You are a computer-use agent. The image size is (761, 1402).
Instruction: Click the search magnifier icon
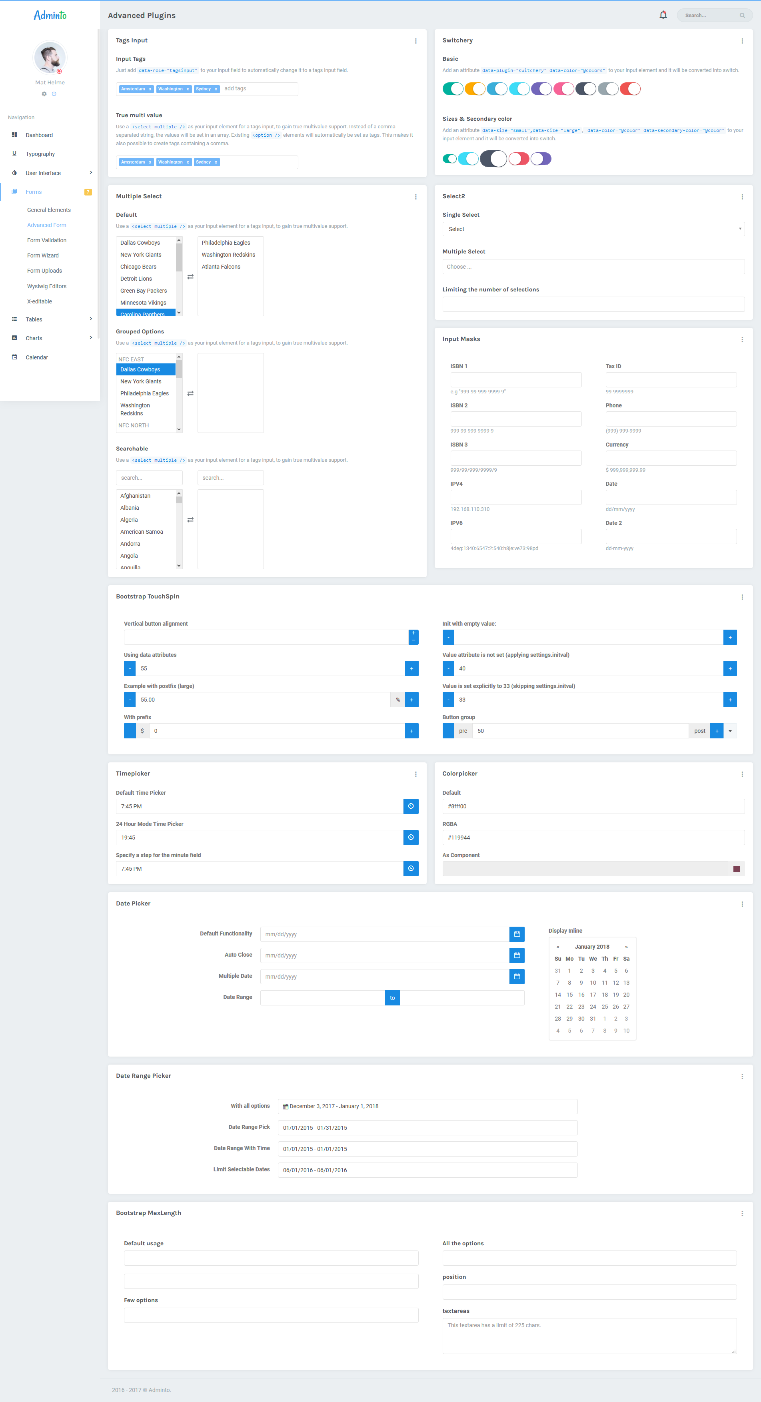coord(743,15)
